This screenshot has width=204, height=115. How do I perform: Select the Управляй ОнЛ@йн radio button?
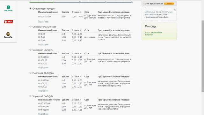(x=30, y=96)
